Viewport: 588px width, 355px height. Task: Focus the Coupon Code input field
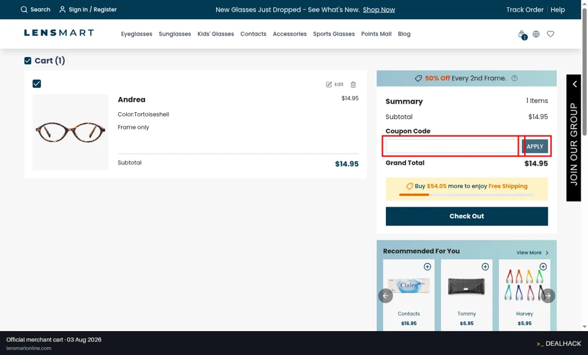pyautogui.click(x=452, y=147)
